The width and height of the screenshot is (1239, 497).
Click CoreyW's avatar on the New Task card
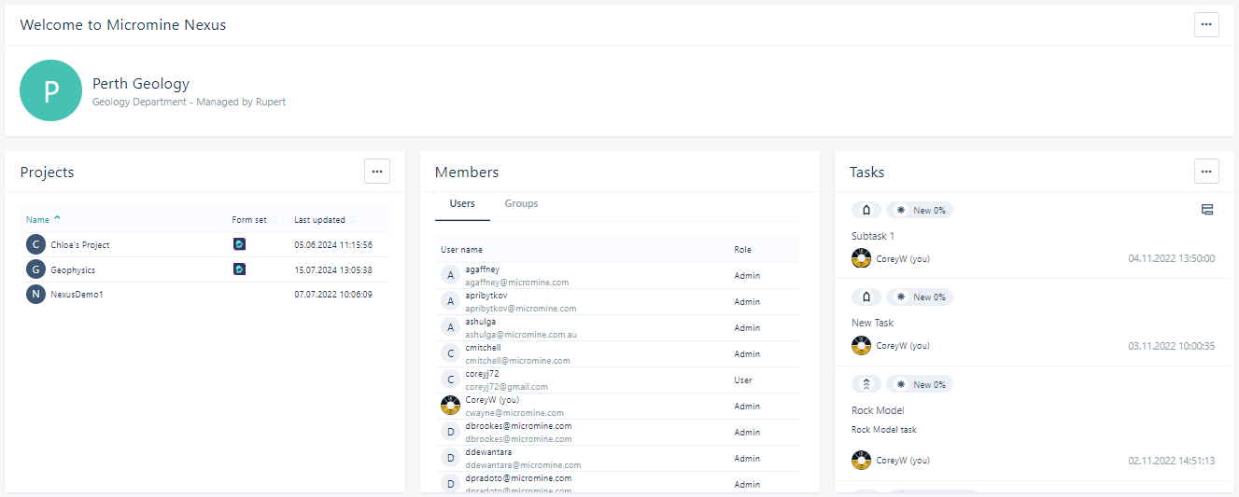click(x=861, y=346)
